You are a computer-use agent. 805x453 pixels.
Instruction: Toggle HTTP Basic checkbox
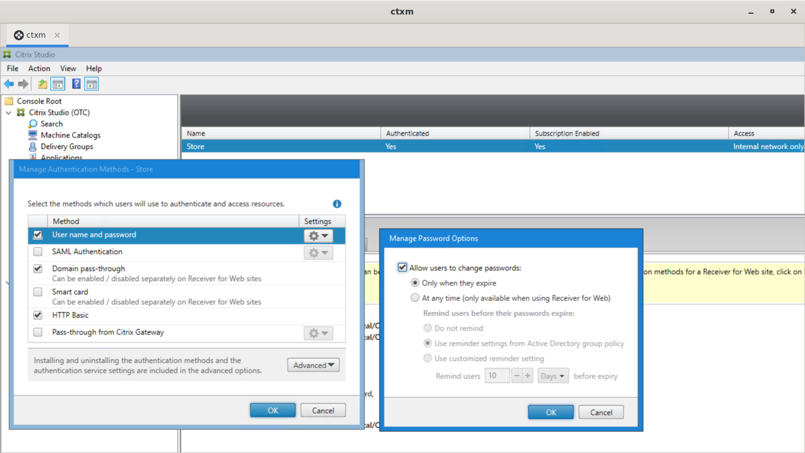(x=38, y=315)
